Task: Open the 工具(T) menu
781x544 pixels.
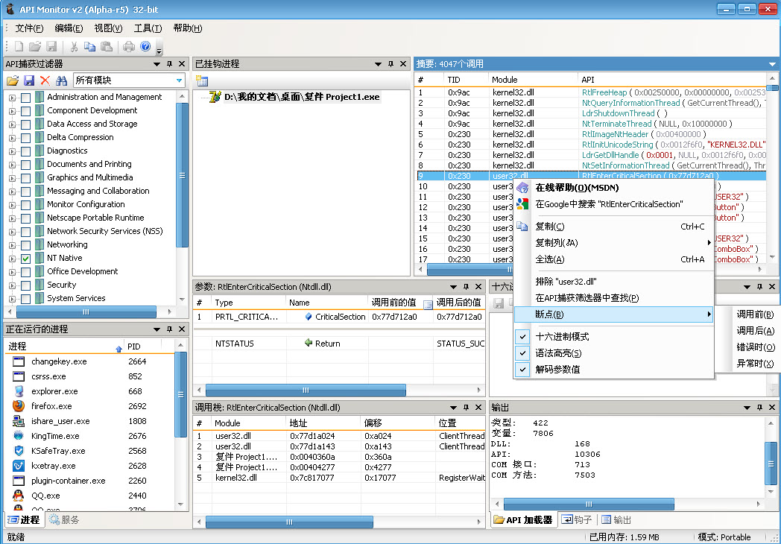Action: [148, 28]
